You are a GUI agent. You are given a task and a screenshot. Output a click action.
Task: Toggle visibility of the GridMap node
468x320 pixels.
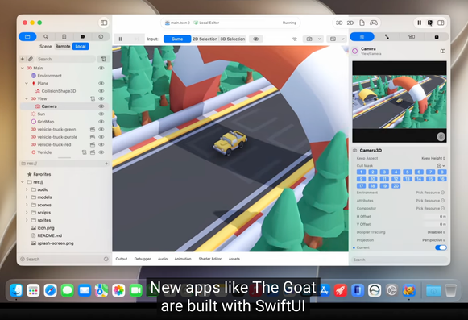(101, 122)
